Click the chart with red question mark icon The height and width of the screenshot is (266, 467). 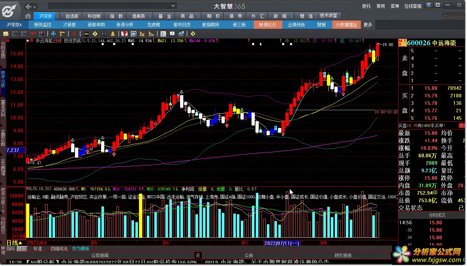click(124, 34)
